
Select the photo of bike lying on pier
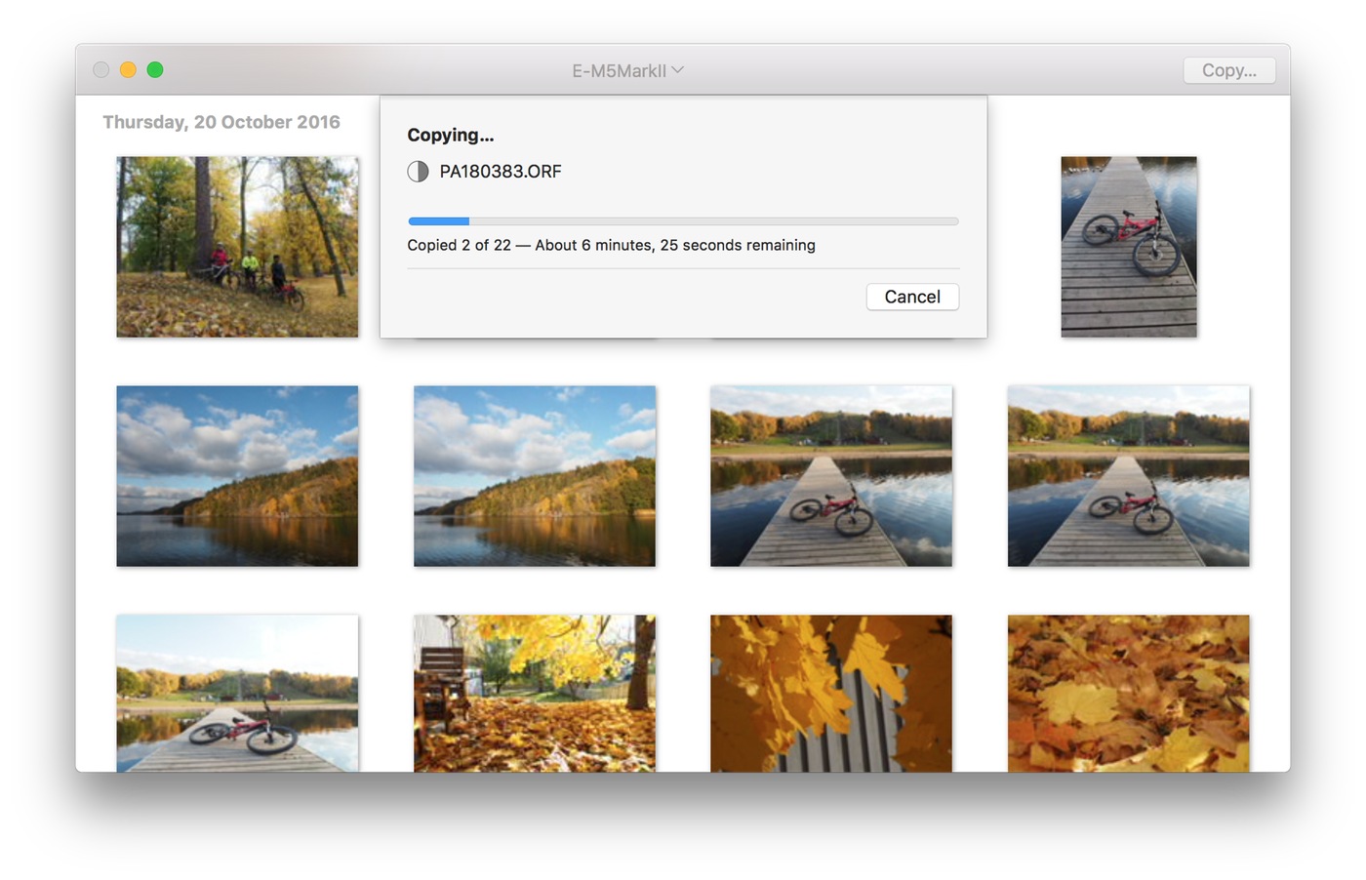click(237, 693)
